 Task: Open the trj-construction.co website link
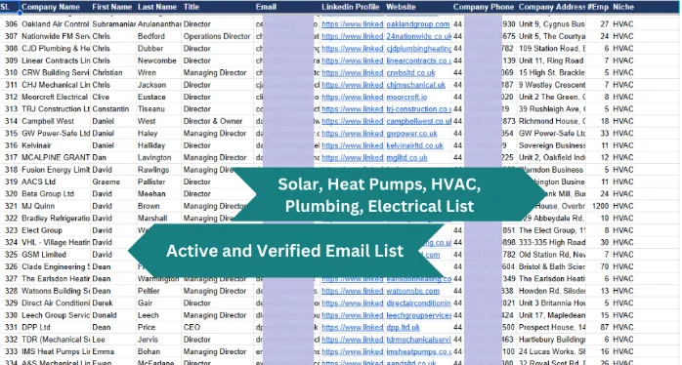coord(419,109)
